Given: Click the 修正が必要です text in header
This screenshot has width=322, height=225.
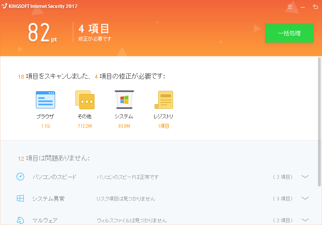Looking at the screenshot, I should point(95,39).
